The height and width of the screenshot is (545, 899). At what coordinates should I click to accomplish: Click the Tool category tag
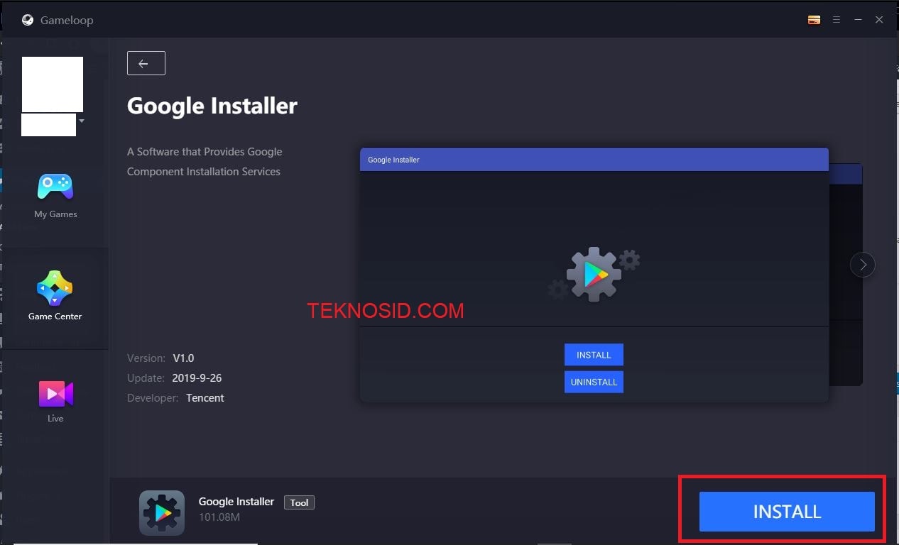click(299, 502)
